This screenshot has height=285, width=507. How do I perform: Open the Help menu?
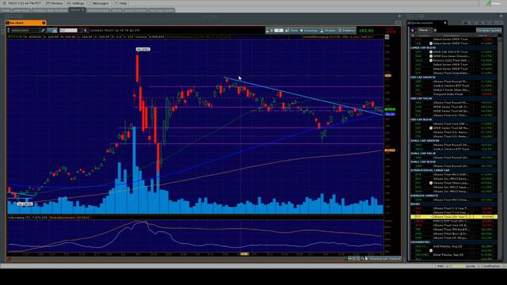121,3
